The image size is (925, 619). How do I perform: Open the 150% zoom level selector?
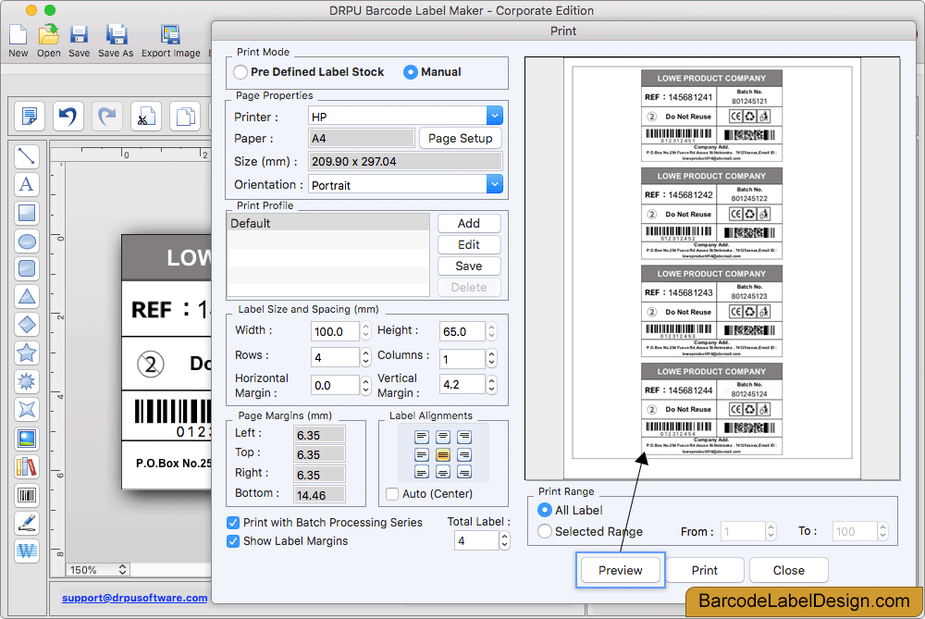click(98, 569)
